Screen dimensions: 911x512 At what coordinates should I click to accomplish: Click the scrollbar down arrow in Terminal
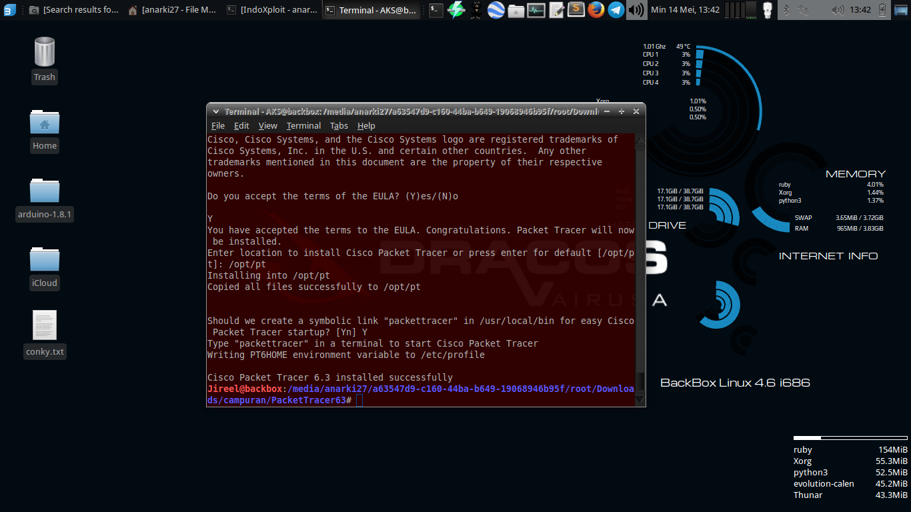pyautogui.click(x=640, y=400)
